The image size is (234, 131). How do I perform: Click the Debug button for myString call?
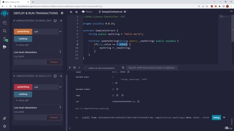pyautogui.click(x=216, y=118)
